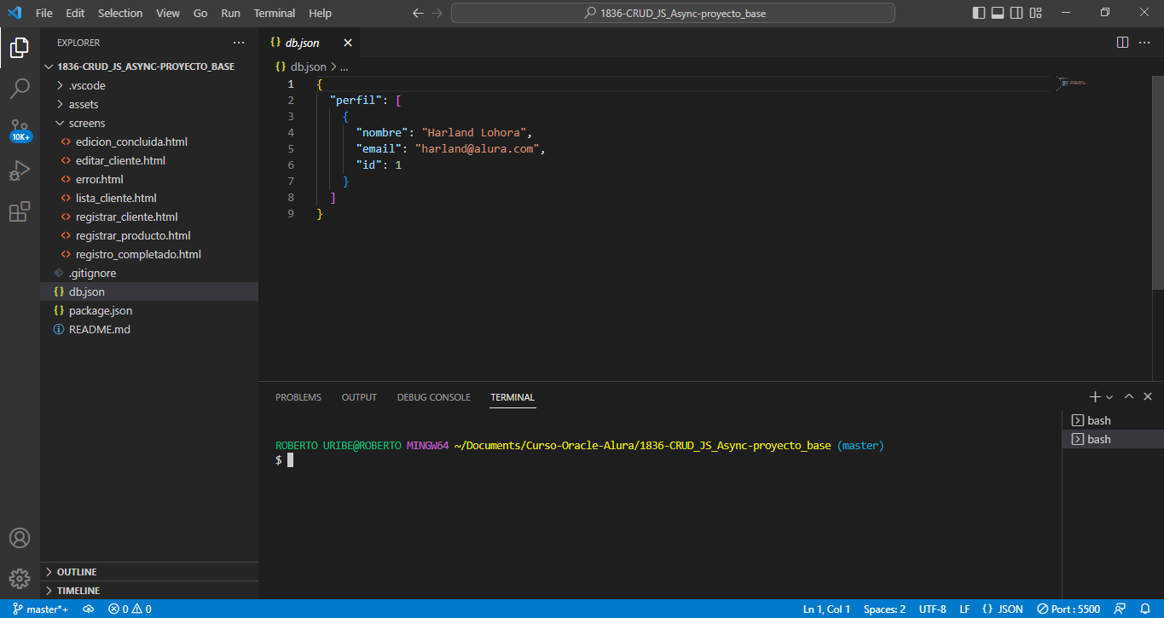Viewport: 1164px width, 618px height.
Task: Expand the OUTLINE section
Action: click(149, 572)
